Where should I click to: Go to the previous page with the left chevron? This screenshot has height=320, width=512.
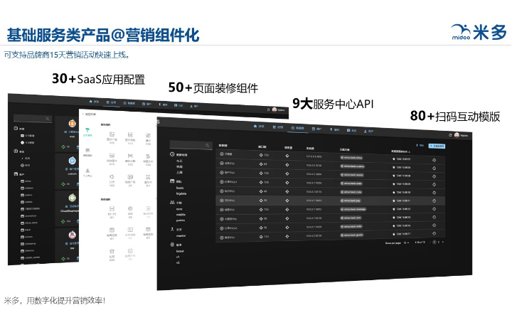(430, 242)
